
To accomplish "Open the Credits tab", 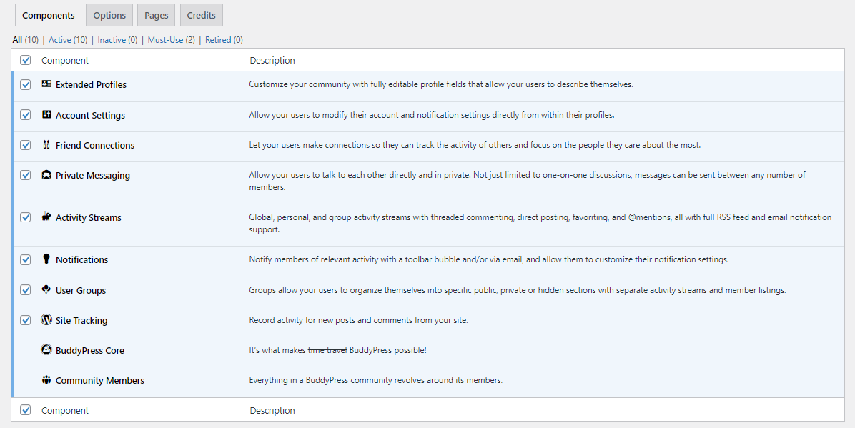I will (201, 15).
